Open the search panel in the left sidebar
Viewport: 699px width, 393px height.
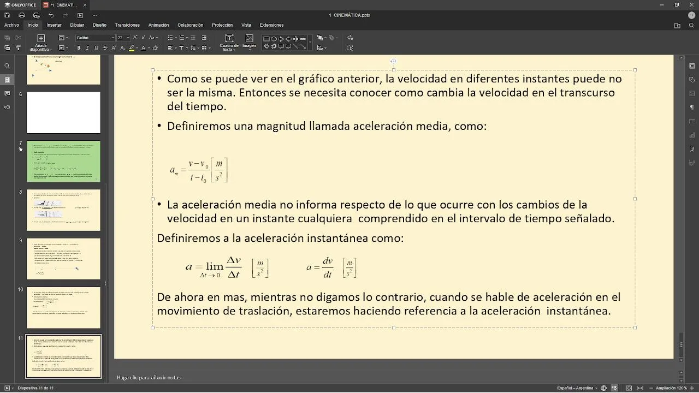7,66
